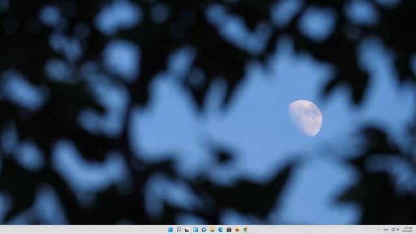Open Microsoft Store bag icon
This screenshot has height=234, width=416.
pos(229,229)
